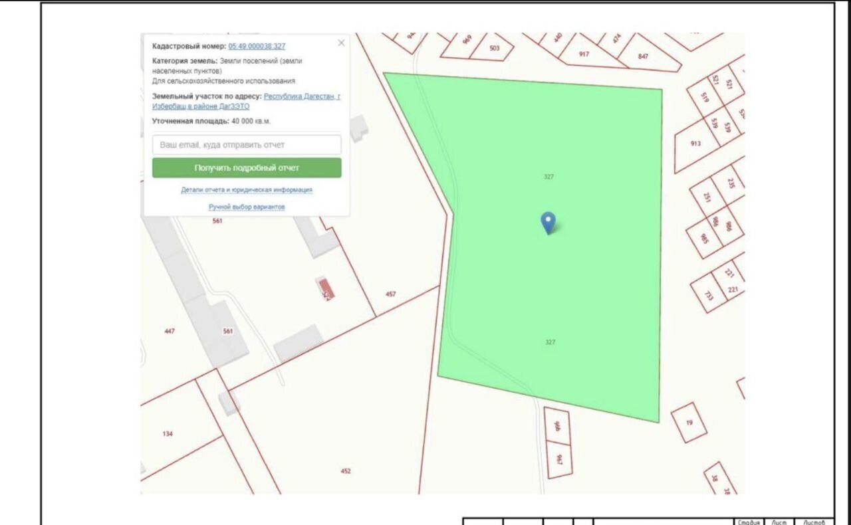Click the 327 label above the map pin
Viewport: 851px width, 525px height.
[x=548, y=177]
